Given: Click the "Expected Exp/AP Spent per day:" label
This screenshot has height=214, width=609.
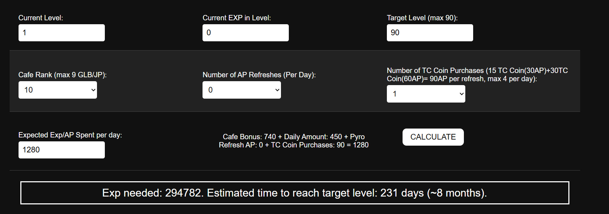Looking at the screenshot, I should (x=70, y=135).
